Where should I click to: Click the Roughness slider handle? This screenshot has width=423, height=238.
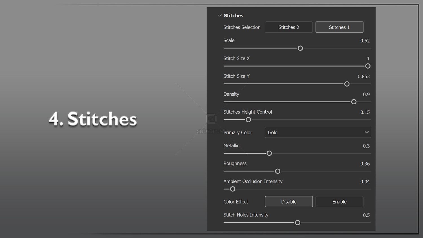point(277,171)
